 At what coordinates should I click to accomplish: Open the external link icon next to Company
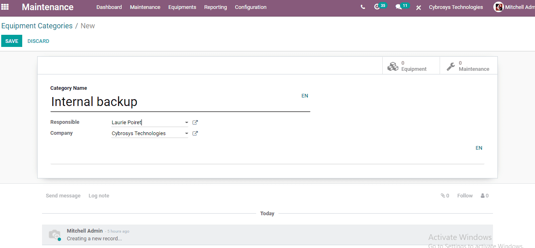195,133
